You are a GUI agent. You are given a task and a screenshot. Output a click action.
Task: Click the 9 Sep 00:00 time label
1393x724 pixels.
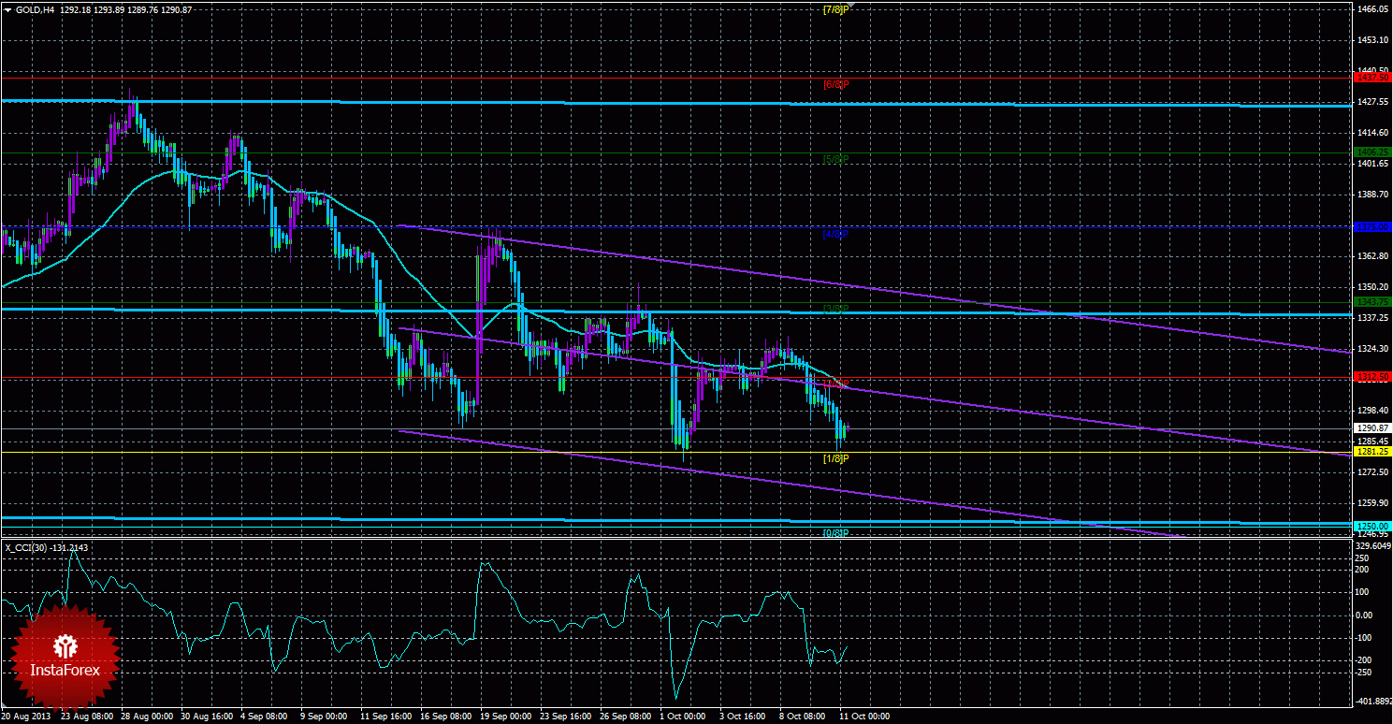click(x=323, y=717)
